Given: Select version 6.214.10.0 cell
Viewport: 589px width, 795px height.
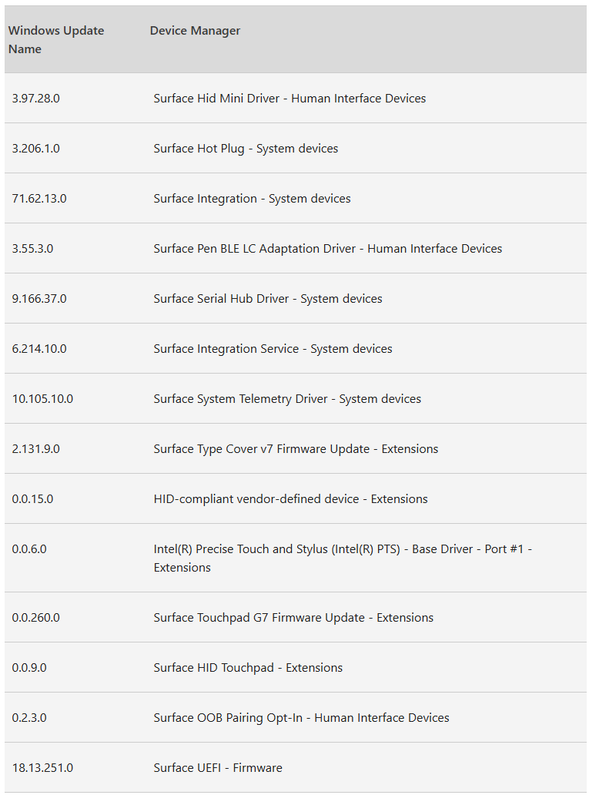Looking at the screenshot, I should pos(39,349).
